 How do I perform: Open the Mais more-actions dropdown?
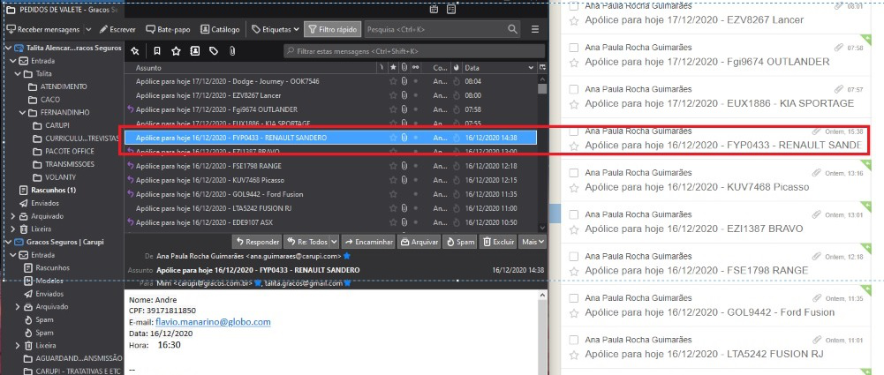click(x=533, y=242)
